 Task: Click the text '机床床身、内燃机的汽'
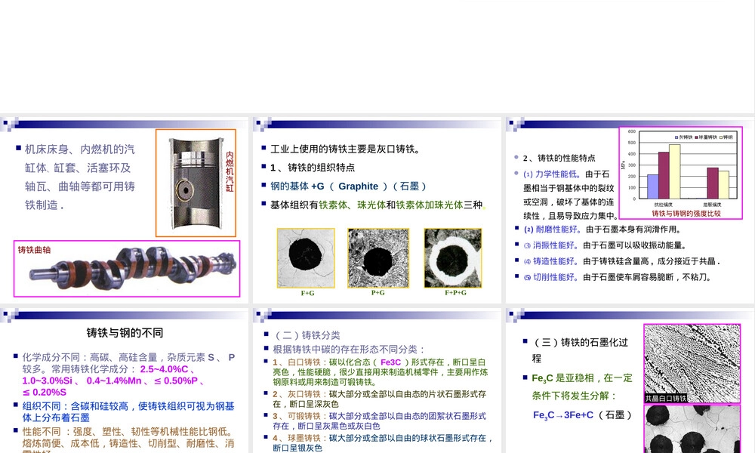point(79,149)
